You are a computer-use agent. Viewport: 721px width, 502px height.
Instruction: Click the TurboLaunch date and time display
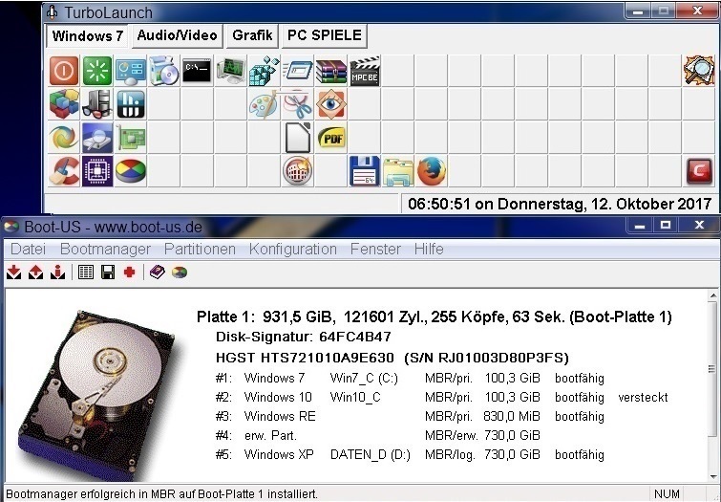(560, 204)
